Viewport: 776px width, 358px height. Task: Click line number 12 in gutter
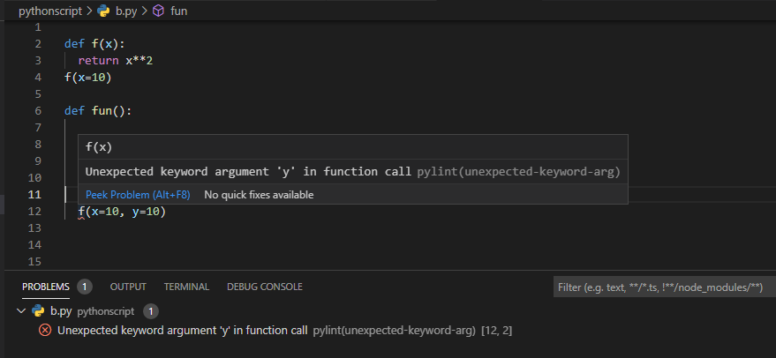34,212
